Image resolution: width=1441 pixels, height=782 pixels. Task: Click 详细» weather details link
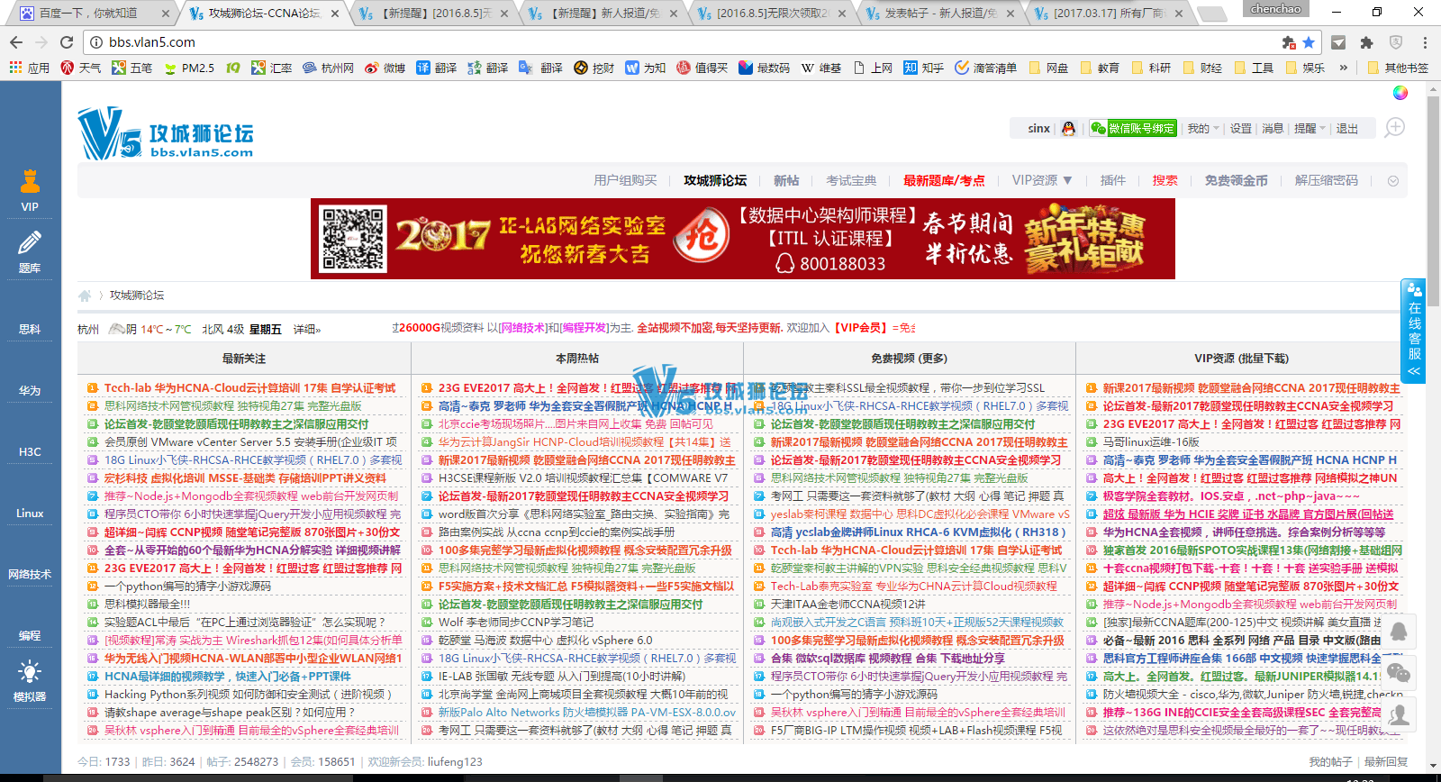click(306, 330)
